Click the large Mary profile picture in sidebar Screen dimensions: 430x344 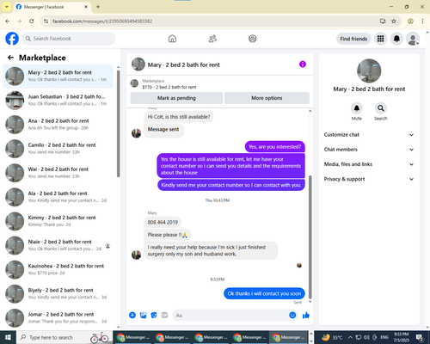click(x=369, y=71)
